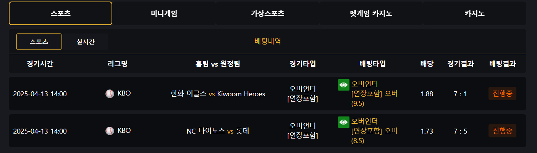This screenshot has width=537, height=153.
Task: Switch to the 미니게임 tab
Action: [164, 13]
